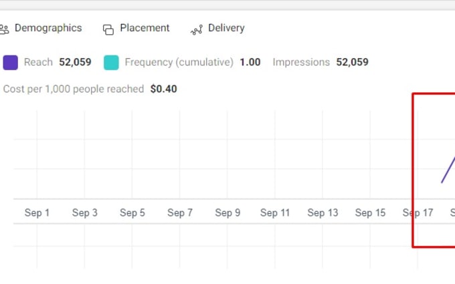Screen dimensions: 455x284
Task: Click the Sep 13 axis label
Action: pyautogui.click(x=323, y=212)
